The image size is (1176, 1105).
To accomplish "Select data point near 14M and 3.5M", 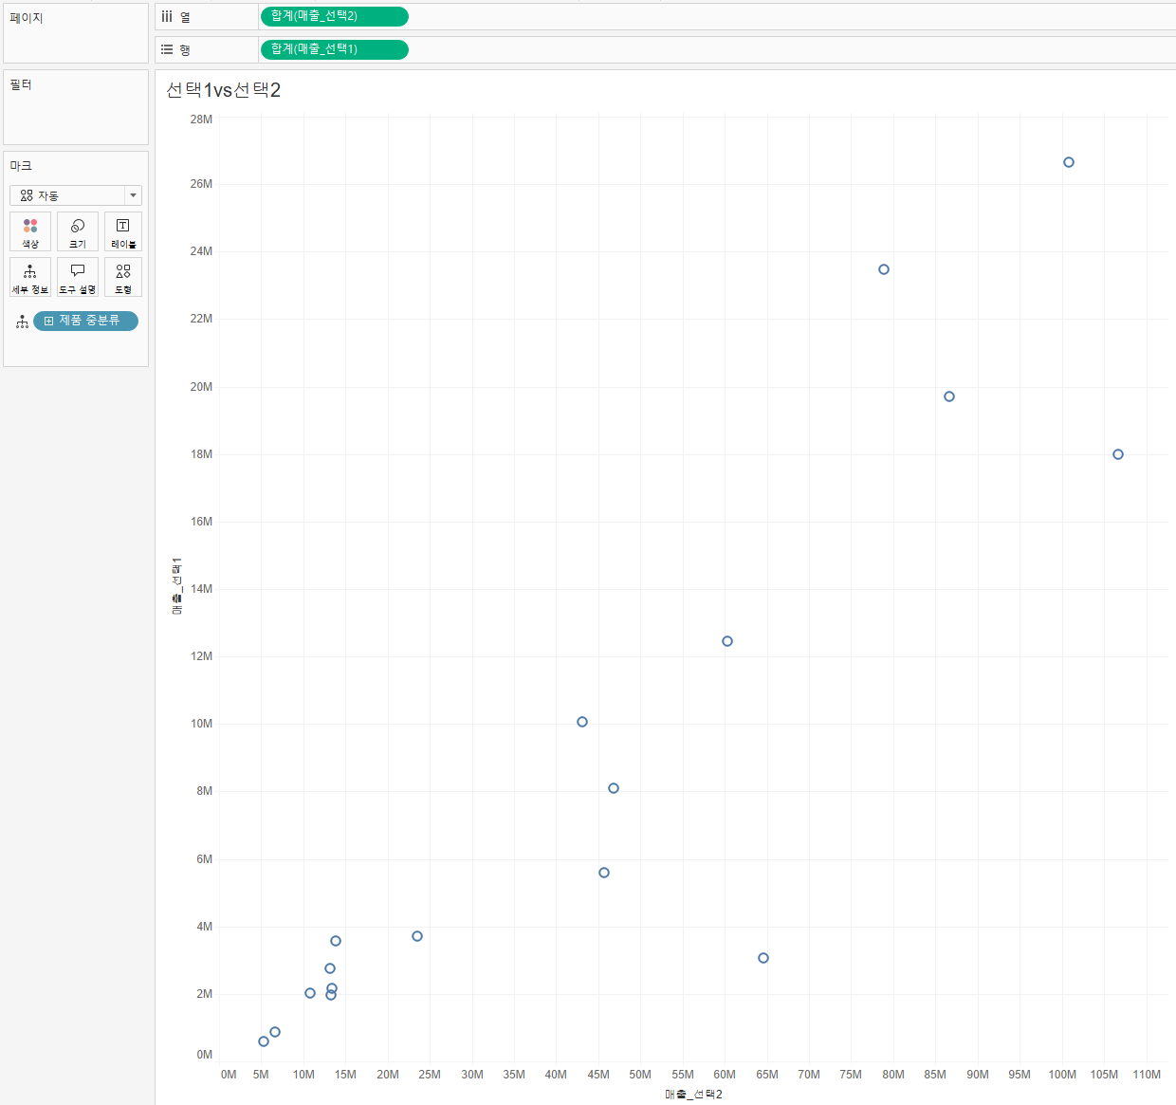I will pos(336,941).
